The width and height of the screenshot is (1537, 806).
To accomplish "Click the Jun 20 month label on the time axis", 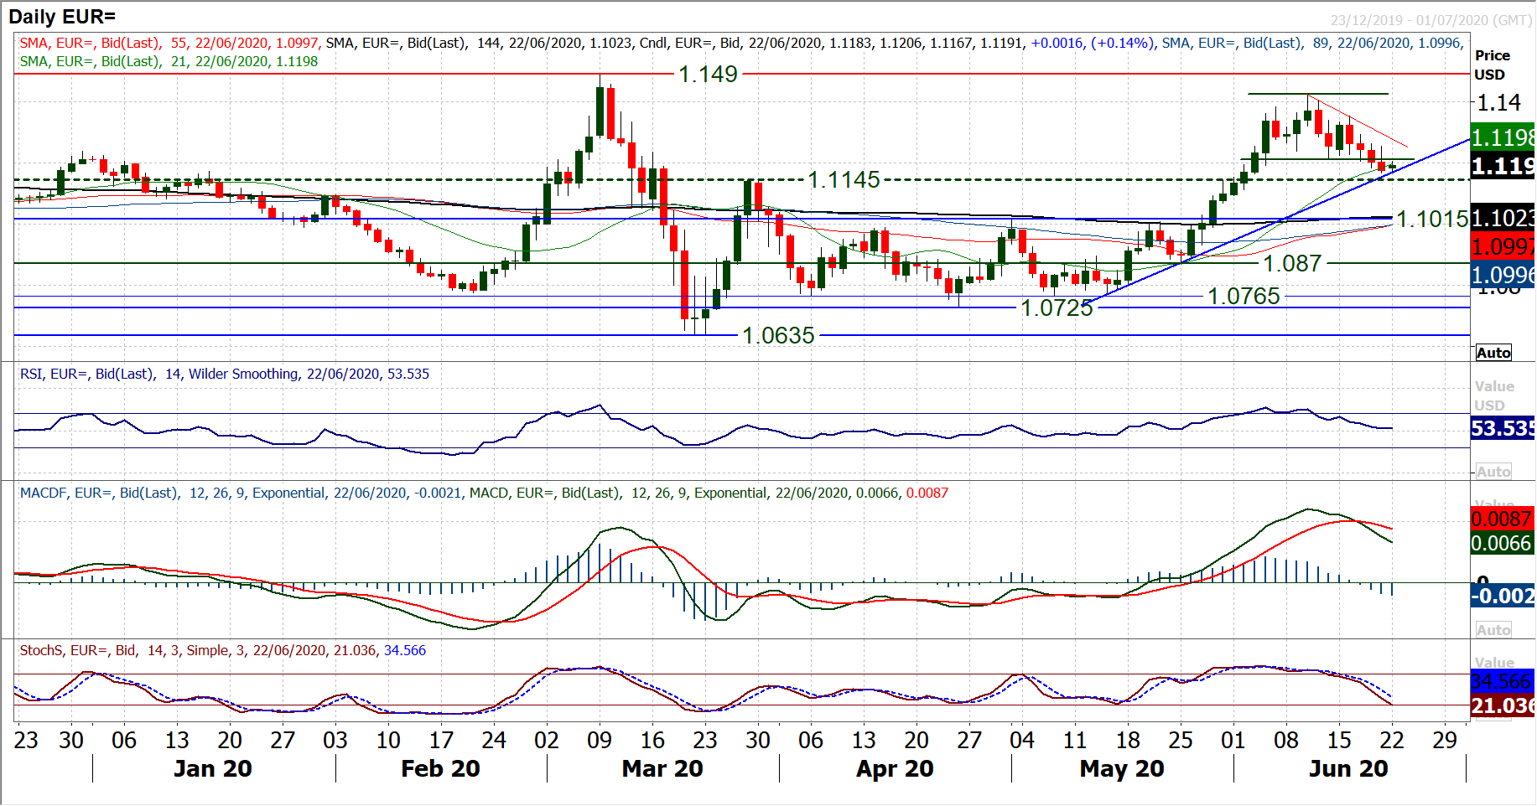I will tap(1348, 769).
